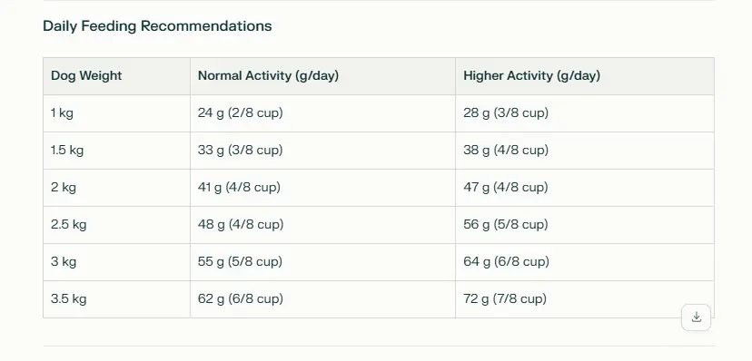The width and height of the screenshot is (752, 361).
Task: Select the 1 kg weight cell
Action: (116, 113)
